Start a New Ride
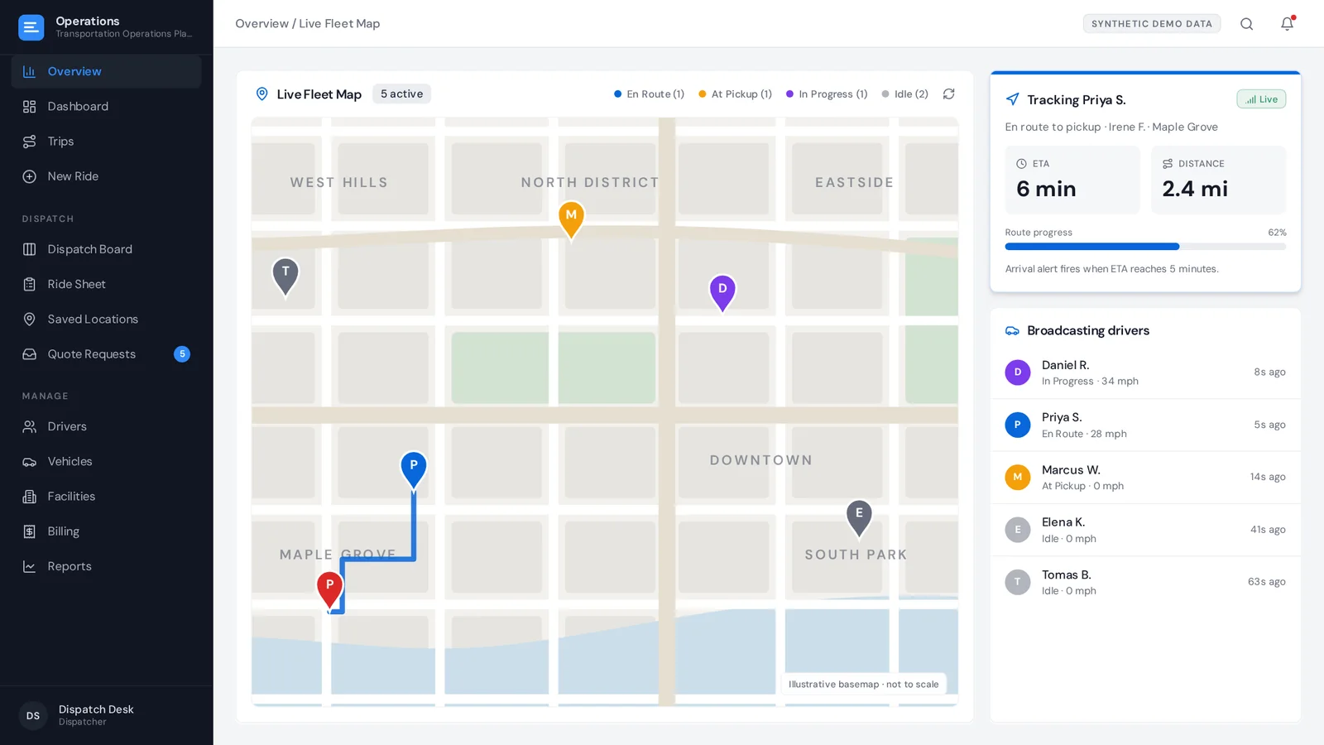1324x745 pixels. (x=106, y=176)
